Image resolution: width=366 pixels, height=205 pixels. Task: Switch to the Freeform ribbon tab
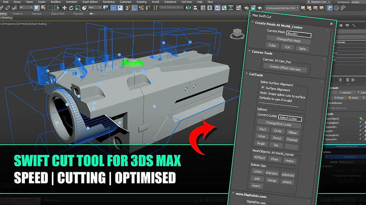coord(18,14)
